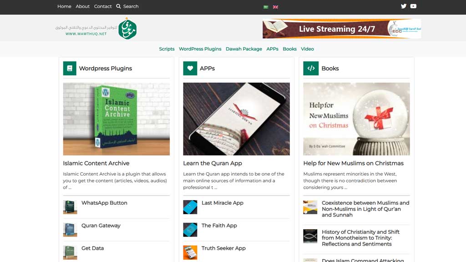
Task: Select the English UK flag icon
Action: (x=275, y=7)
